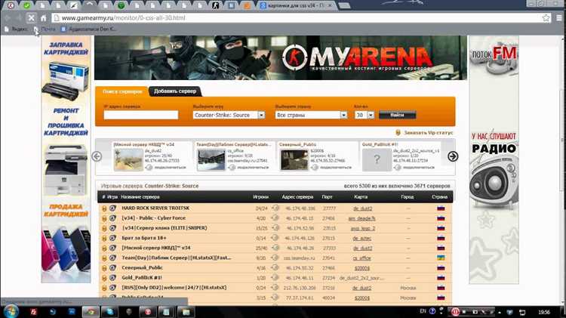Screen dimensions: 566x318
Task: Click connect icon in HARD ROCK SERVER TROITSK row
Action: pyautogui.click(x=275, y=208)
